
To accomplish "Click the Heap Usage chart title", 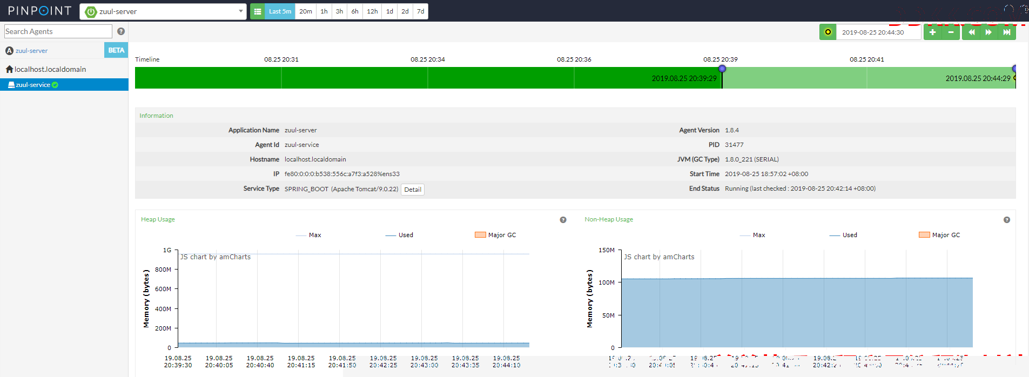I will coord(158,219).
